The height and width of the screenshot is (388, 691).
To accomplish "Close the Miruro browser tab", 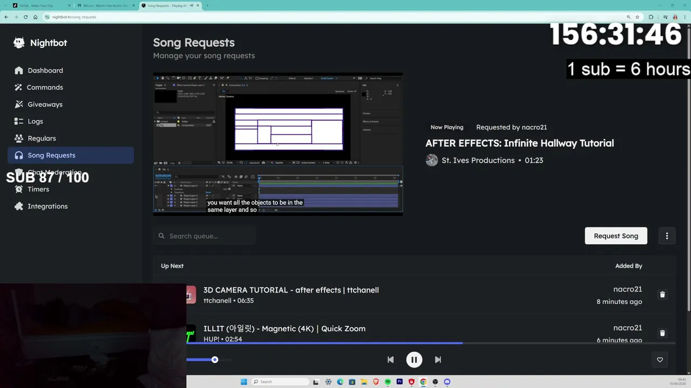I will pos(133,5).
